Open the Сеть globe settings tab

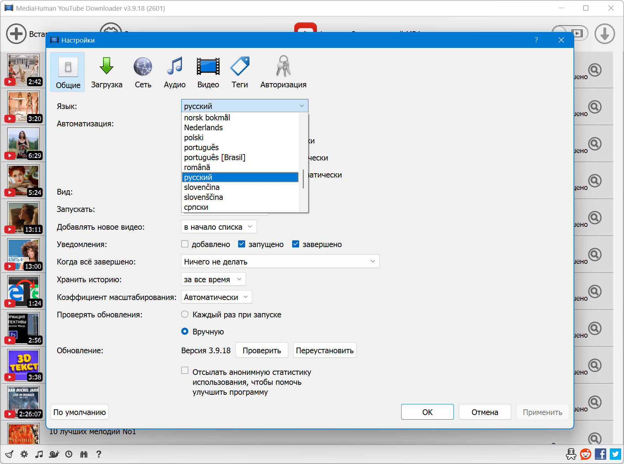click(143, 72)
